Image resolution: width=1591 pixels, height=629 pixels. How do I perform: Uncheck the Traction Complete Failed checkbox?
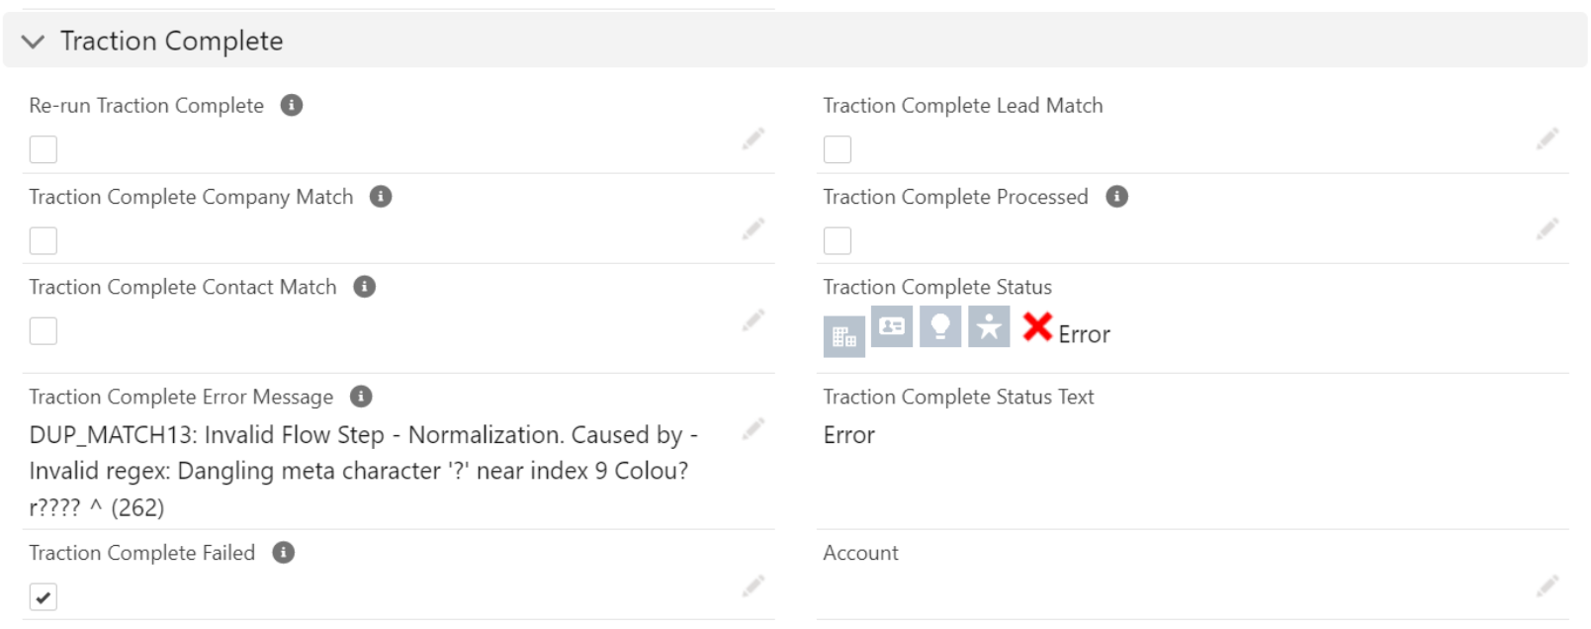tap(45, 596)
